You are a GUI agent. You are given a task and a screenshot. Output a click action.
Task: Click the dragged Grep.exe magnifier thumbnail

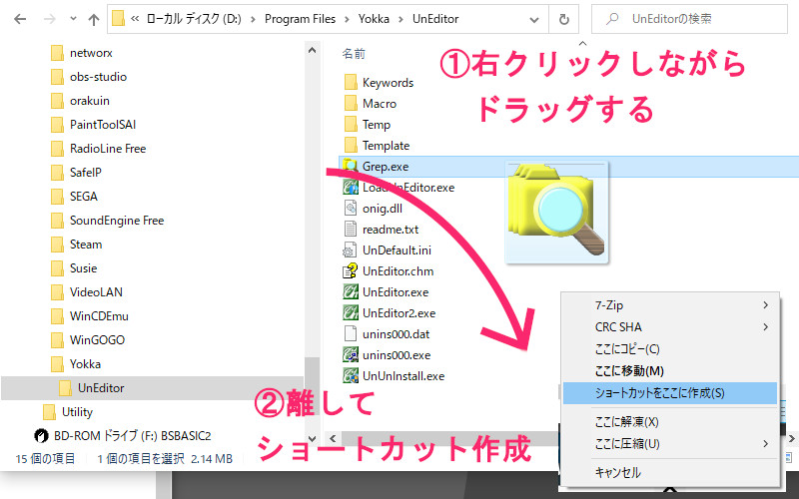coord(556,212)
